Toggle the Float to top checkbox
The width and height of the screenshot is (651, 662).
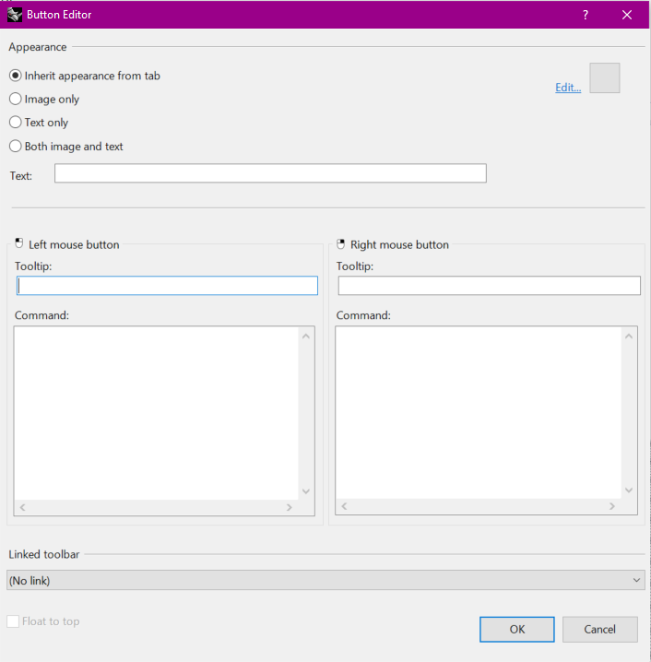pos(14,621)
